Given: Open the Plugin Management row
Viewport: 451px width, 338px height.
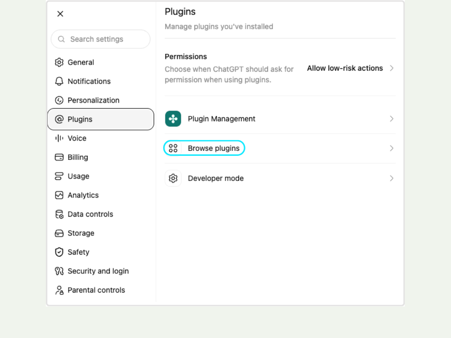Looking at the screenshot, I should (x=280, y=119).
